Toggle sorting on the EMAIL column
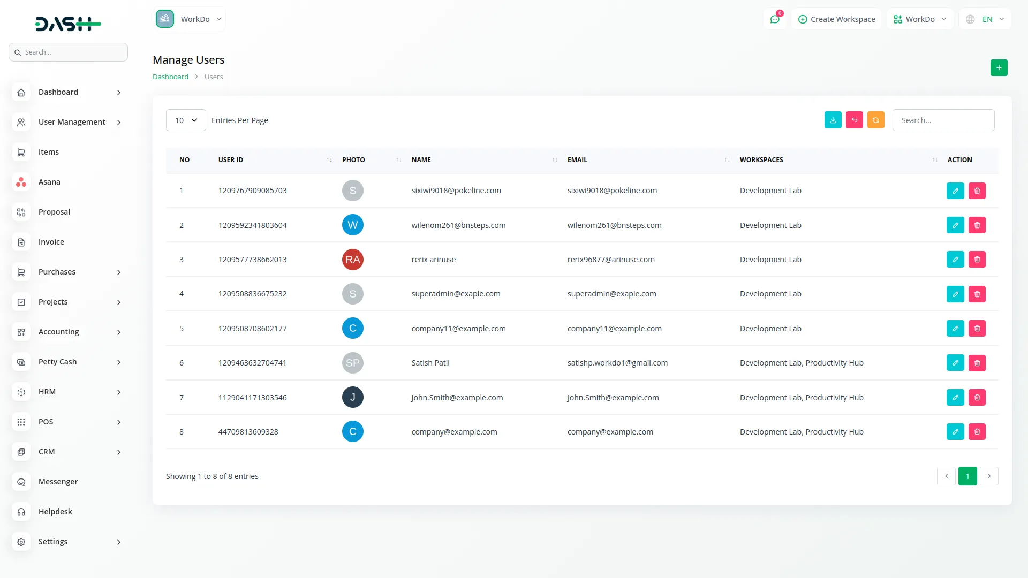The width and height of the screenshot is (1028, 578). pos(726,159)
